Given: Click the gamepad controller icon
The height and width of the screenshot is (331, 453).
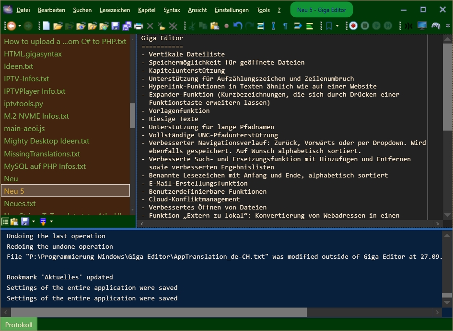Looking at the screenshot, I should point(436,26).
